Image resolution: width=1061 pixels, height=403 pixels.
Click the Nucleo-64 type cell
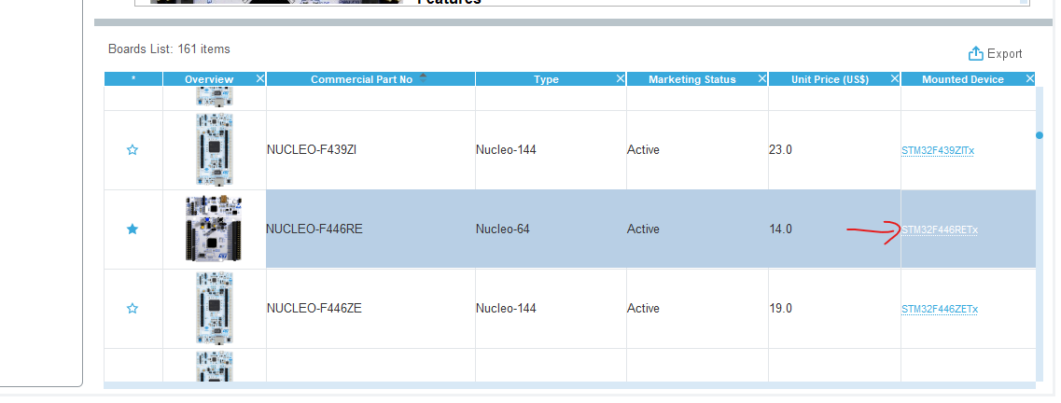point(551,229)
